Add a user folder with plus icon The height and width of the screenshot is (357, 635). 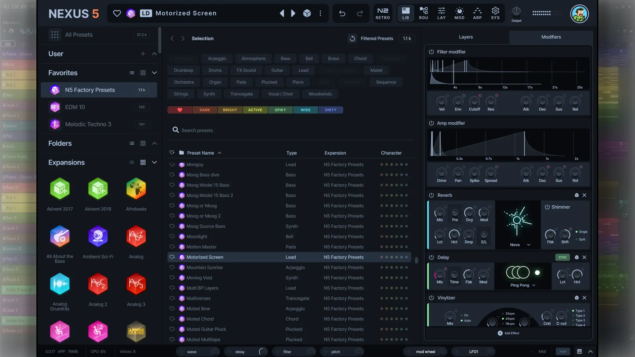143,54
